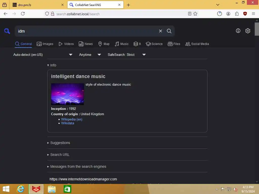Open the extensions puzzle icon
This screenshot has width=259, height=194.
pos(237,14)
